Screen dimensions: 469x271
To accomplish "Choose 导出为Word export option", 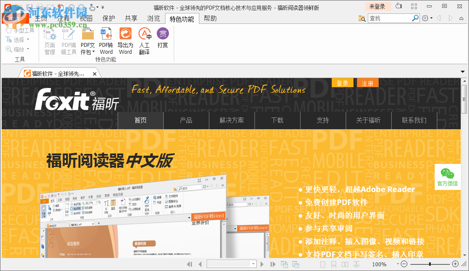I will click(125, 41).
